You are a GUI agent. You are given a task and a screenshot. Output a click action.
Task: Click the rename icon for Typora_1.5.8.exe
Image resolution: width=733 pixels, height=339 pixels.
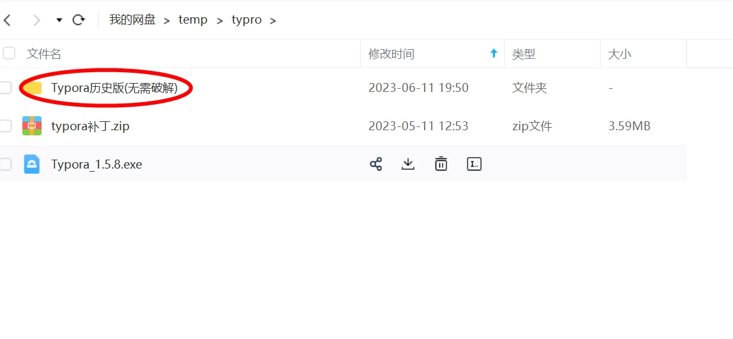[x=474, y=164]
